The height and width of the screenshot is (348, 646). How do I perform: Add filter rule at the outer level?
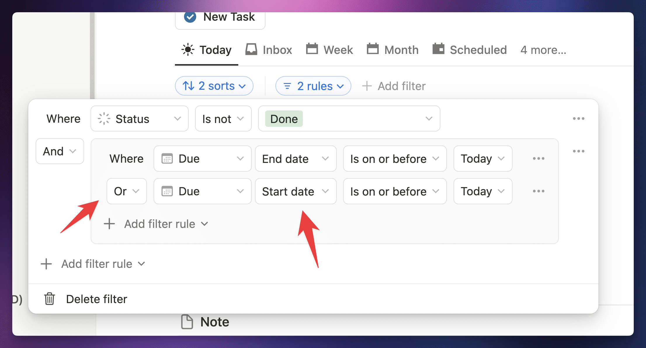coord(93,264)
